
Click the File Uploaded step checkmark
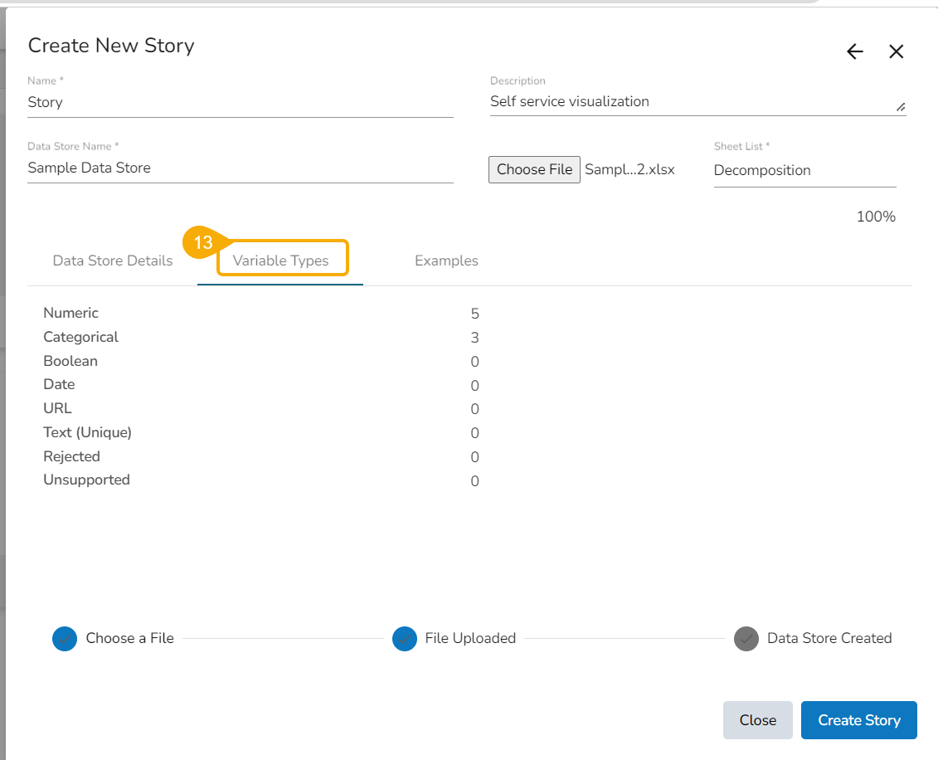pyautogui.click(x=405, y=638)
